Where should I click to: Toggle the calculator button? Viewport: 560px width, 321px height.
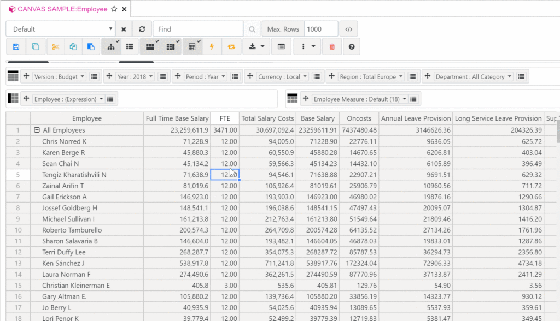tap(192, 47)
